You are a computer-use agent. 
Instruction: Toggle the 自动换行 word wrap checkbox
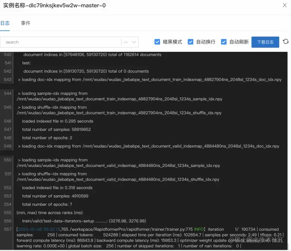pyautogui.click(x=190, y=42)
